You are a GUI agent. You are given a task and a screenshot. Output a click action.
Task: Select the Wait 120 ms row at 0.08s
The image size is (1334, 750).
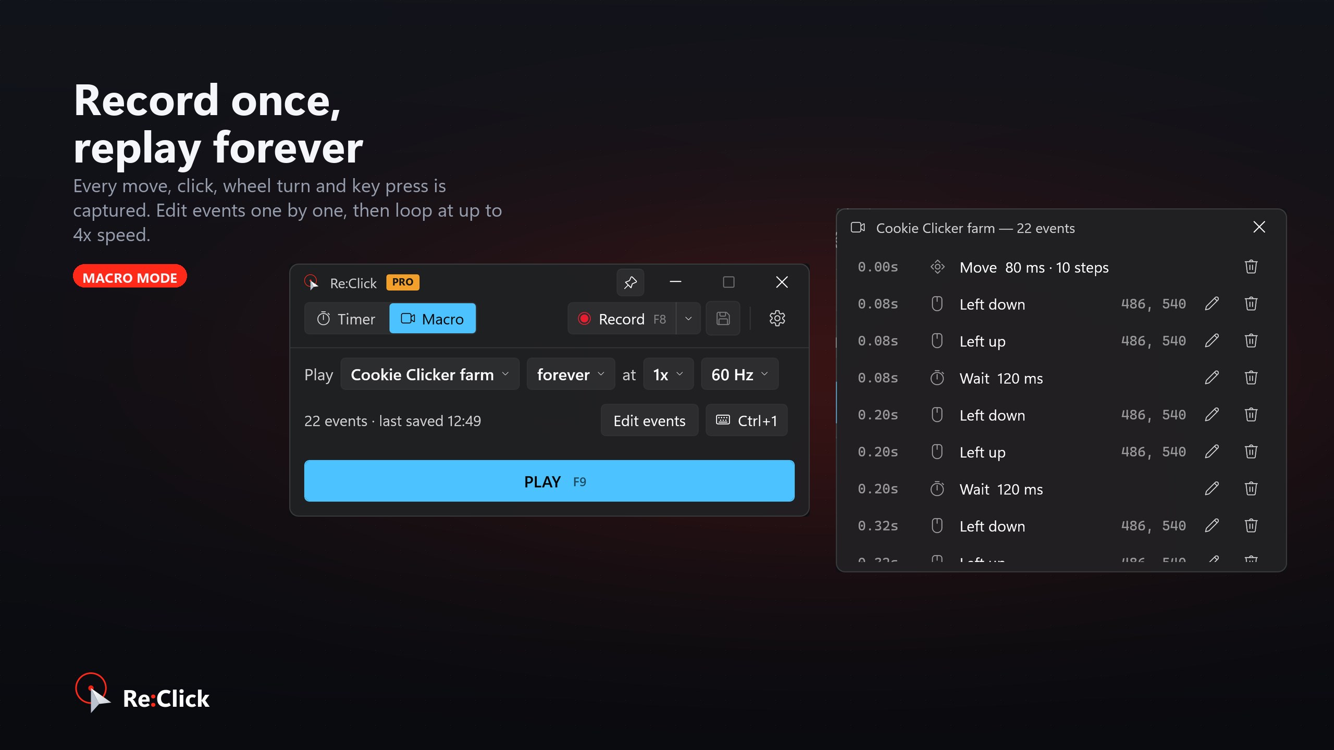click(x=1061, y=378)
